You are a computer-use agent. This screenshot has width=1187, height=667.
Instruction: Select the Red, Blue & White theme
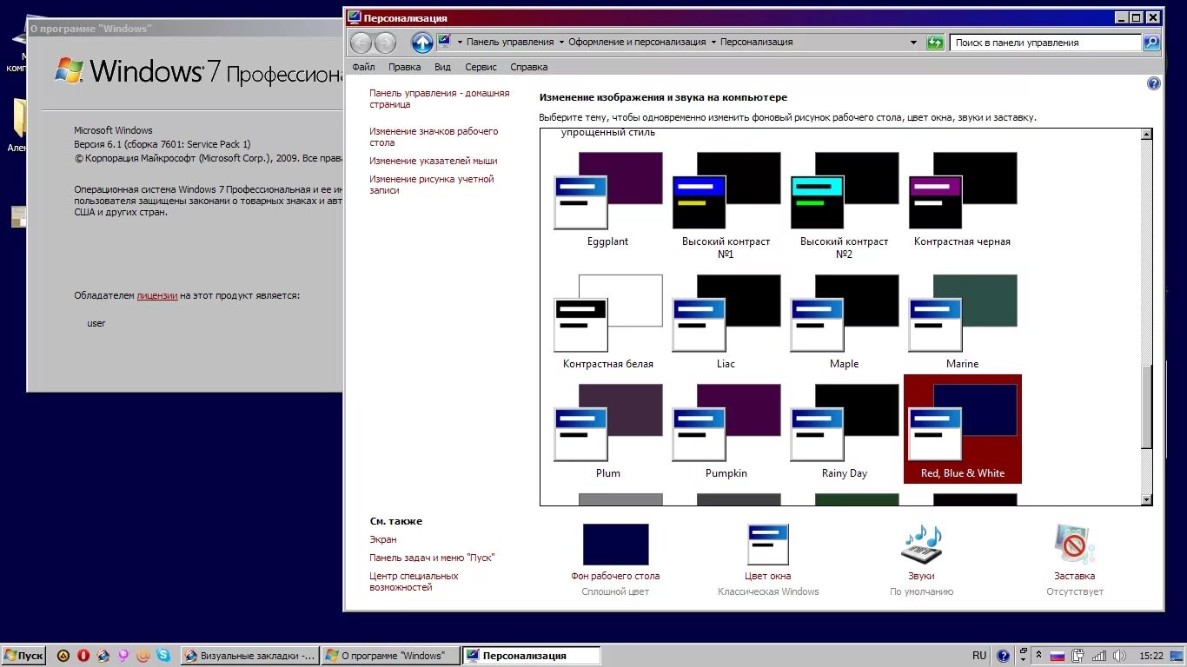tap(962, 429)
